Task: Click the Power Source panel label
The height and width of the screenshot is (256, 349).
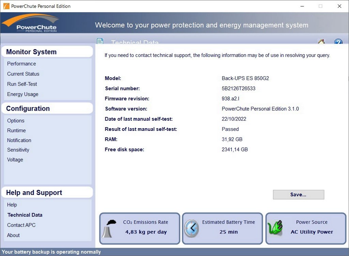Action: point(312,222)
